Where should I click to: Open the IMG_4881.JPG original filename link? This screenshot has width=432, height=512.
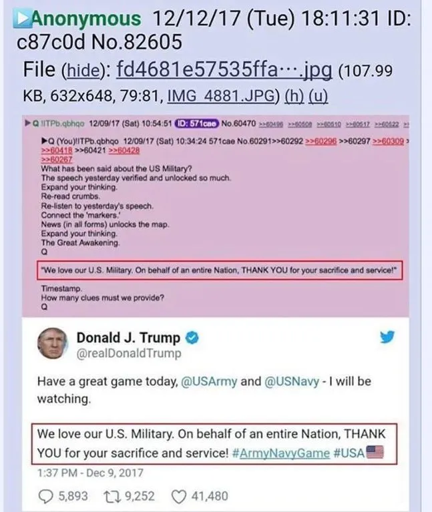point(222,95)
